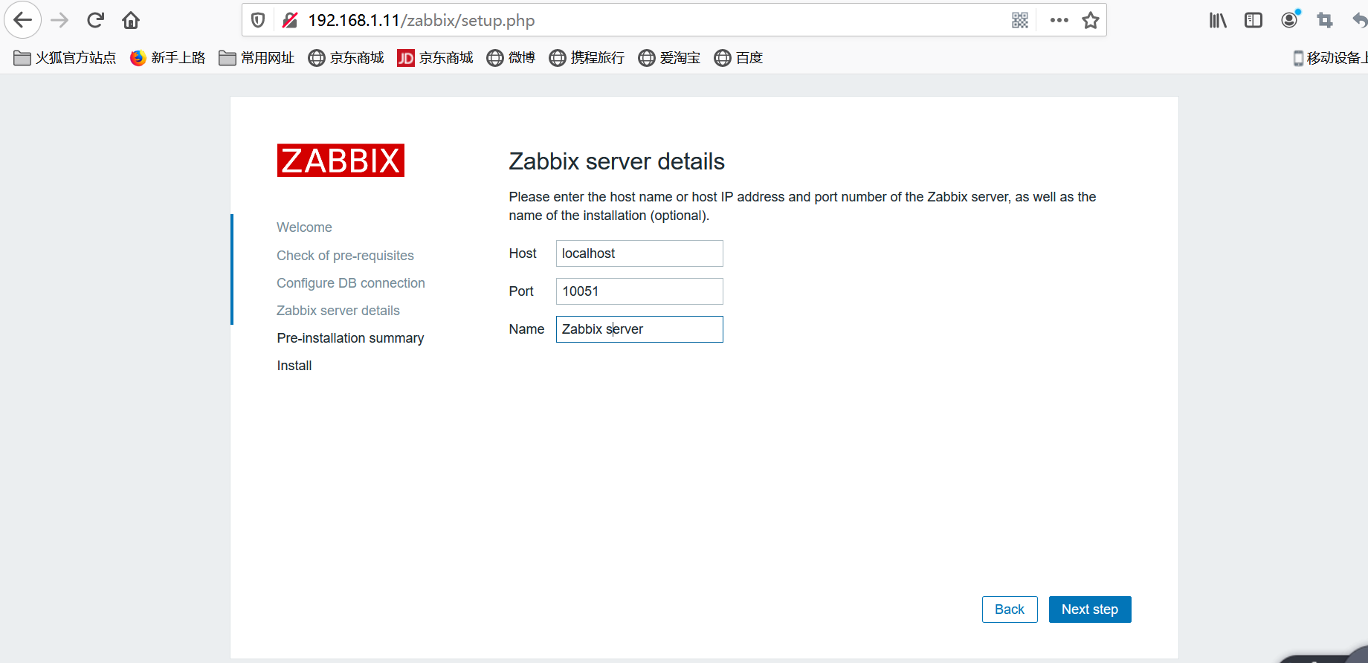Image resolution: width=1368 pixels, height=663 pixels.
Task: Bookmark this page with the star icon
Action: tap(1091, 20)
